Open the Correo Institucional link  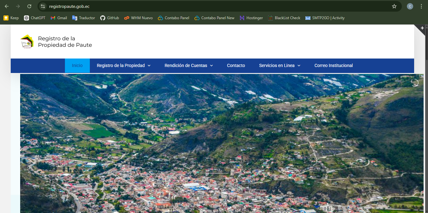333,65
